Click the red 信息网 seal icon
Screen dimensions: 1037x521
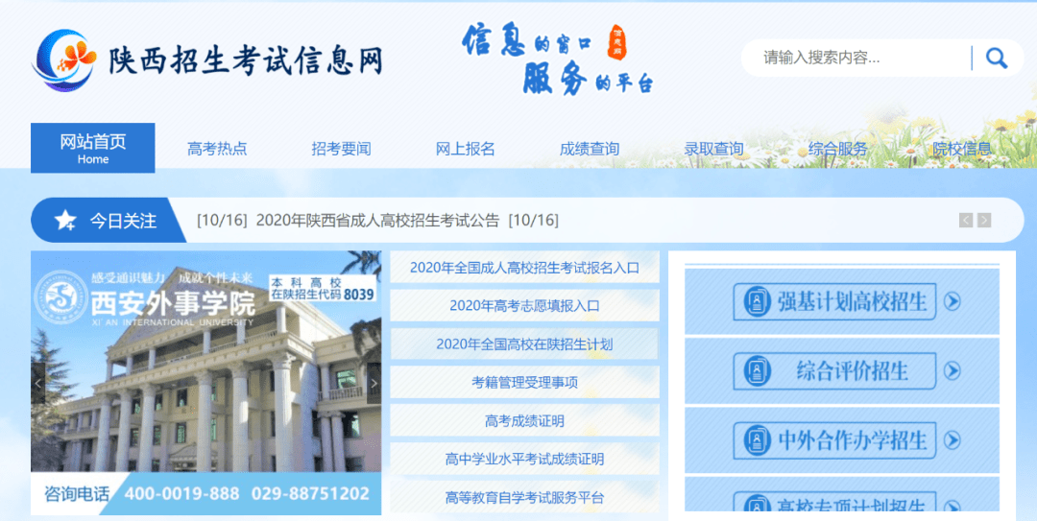pos(617,43)
